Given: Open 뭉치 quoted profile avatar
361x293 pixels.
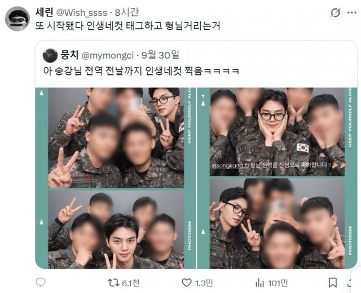Looking at the screenshot, I should point(50,55).
